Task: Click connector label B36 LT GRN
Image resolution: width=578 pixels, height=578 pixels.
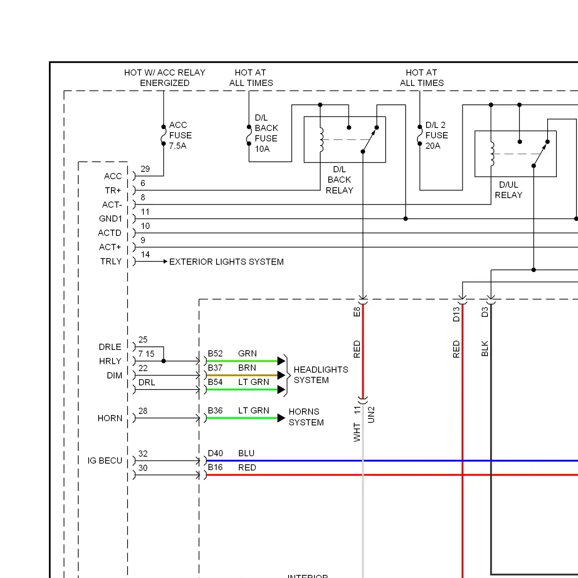Action: pyautogui.click(x=238, y=410)
